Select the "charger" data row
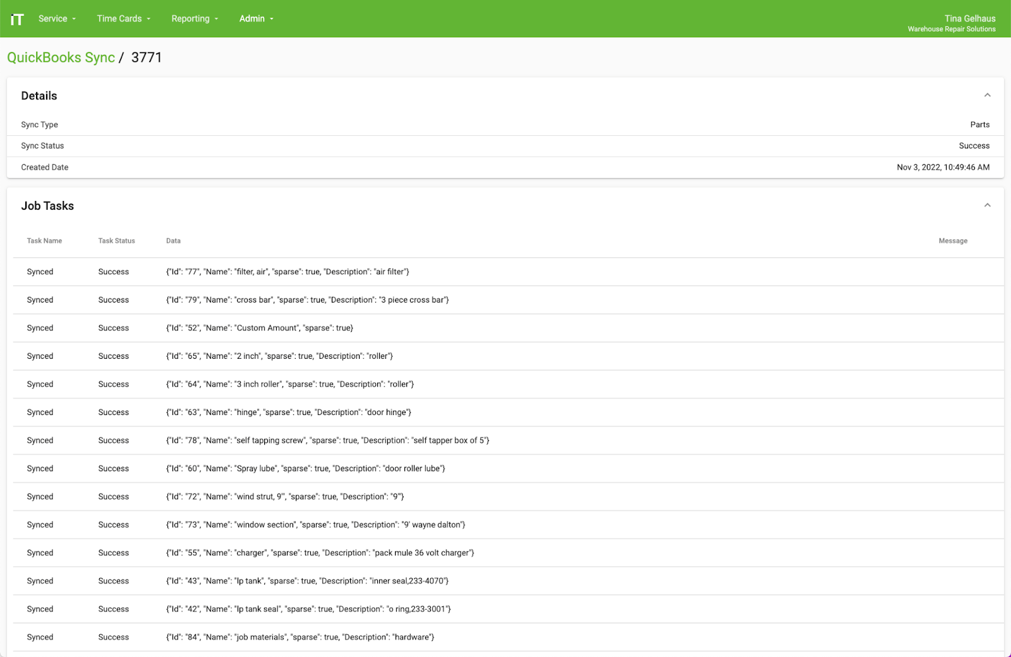The width and height of the screenshot is (1011, 657). (509, 553)
